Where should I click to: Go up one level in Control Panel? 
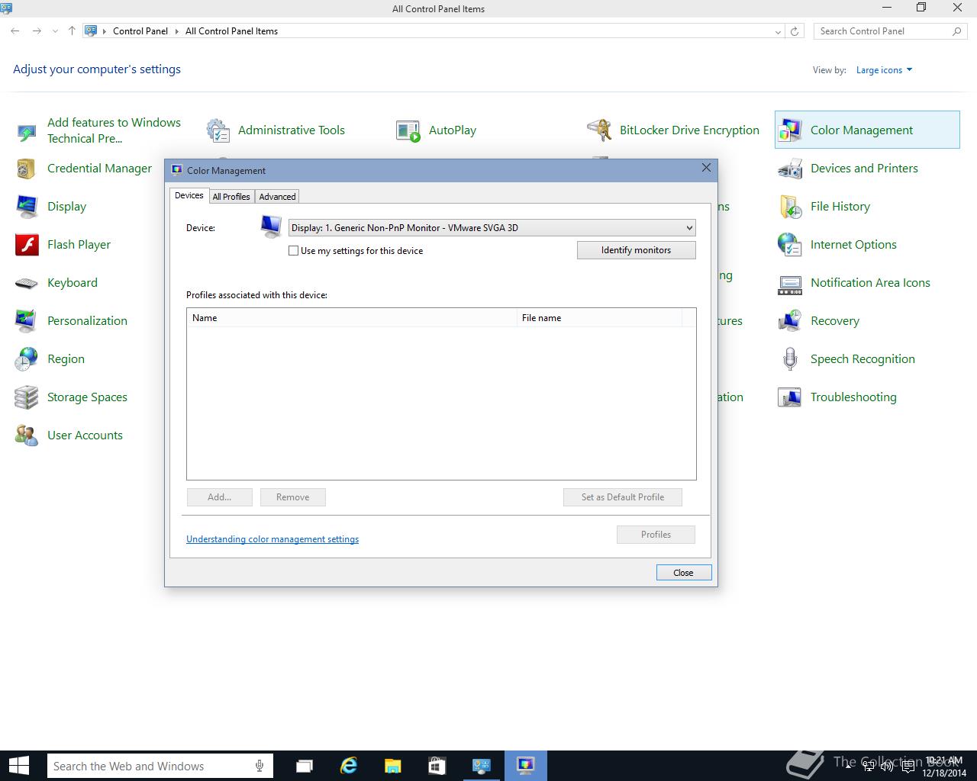(72, 31)
